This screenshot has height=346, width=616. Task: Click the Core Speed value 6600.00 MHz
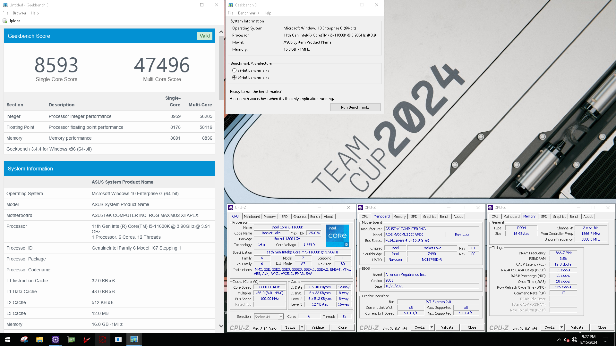click(269, 287)
